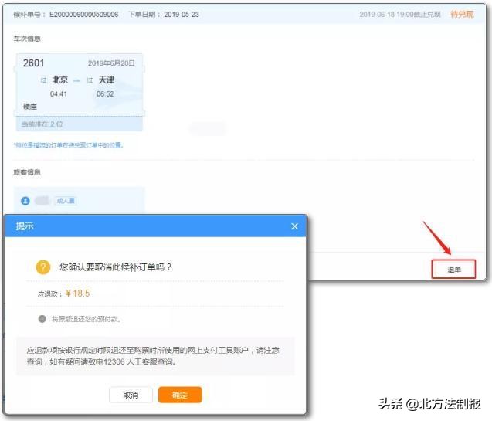Click the 提示 dialog title
Screen dimensions: 492x421
tap(25, 226)
